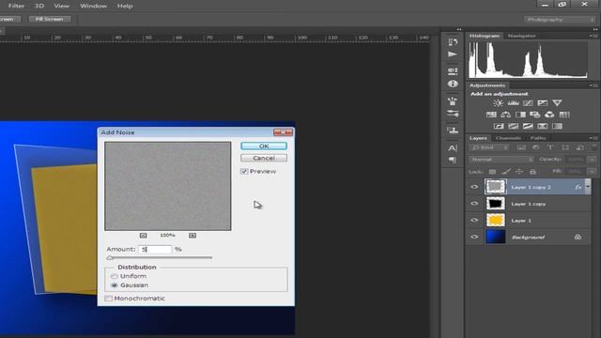Open the Properties panel icon
This screenshot has width=601, height=338.
[x=453, y=71]
